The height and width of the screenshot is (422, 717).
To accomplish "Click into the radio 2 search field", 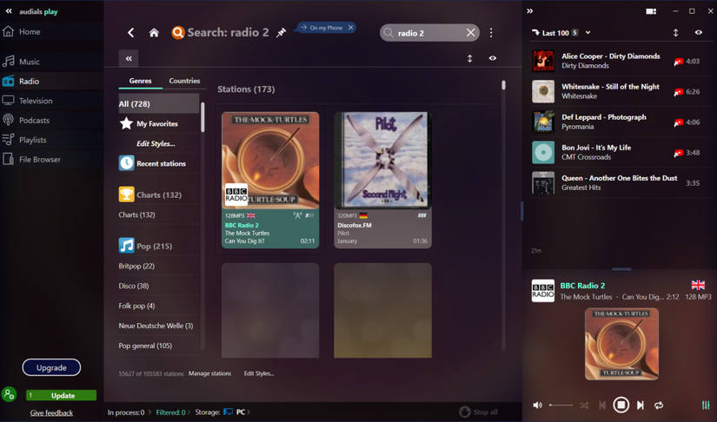I will tap(428, 33).
